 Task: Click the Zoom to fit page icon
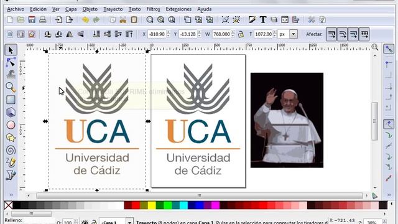coord(172,20)
